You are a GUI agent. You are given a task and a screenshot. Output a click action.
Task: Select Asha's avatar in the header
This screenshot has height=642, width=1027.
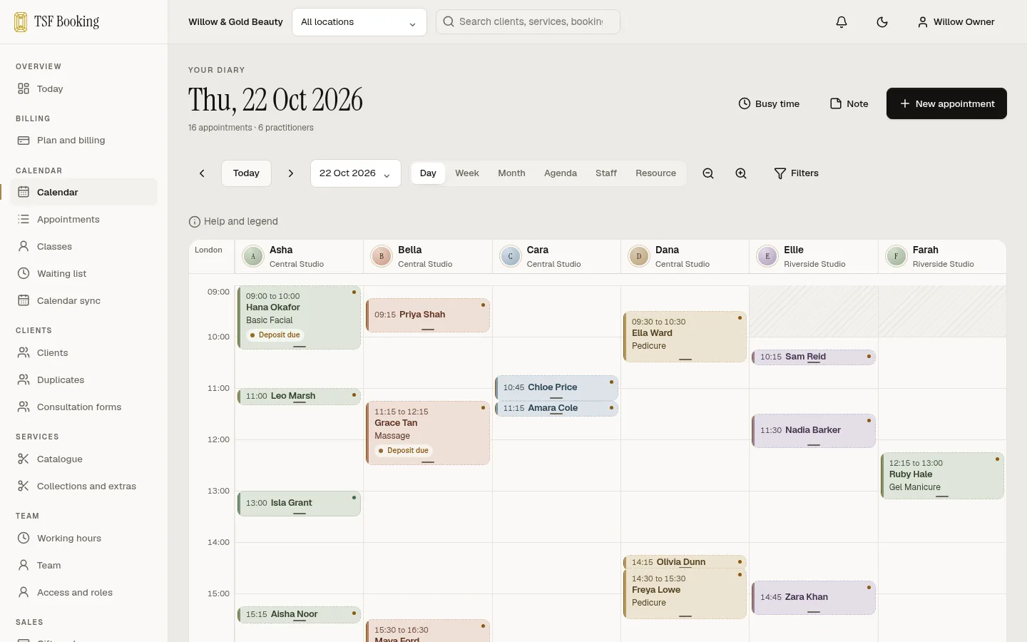tap(253, 256)
